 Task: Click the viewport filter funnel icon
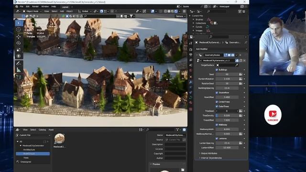[x=131, y=16]
